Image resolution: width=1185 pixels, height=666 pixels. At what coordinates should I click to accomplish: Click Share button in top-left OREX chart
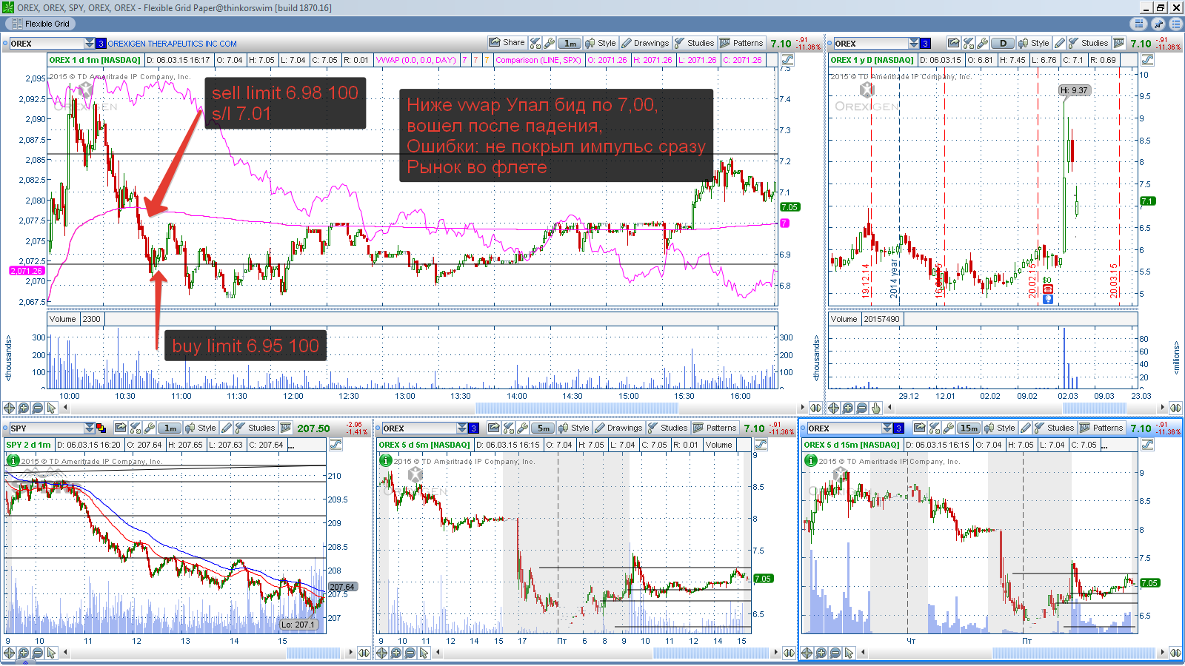[507, 43]
